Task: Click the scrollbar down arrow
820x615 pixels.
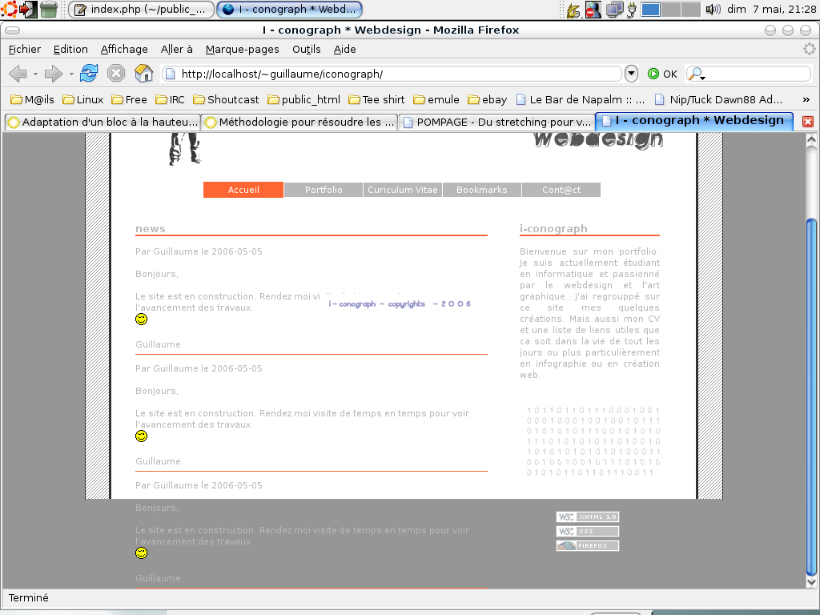Action: 811,581
